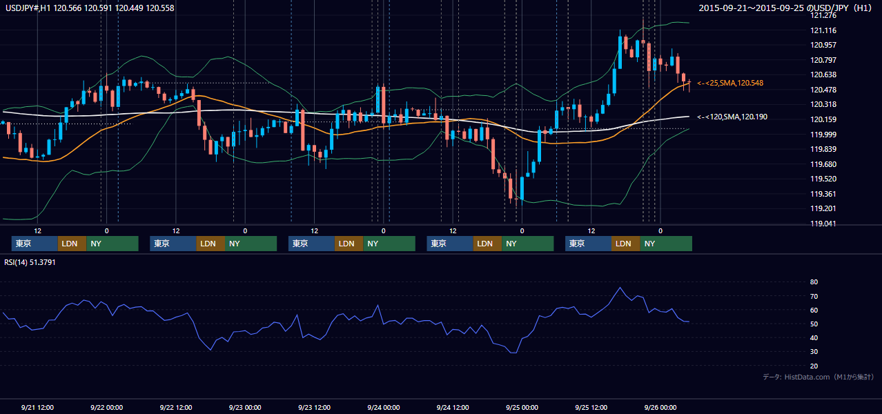
Task: Select the RSI level 80 label
Action: click(814, 282)
